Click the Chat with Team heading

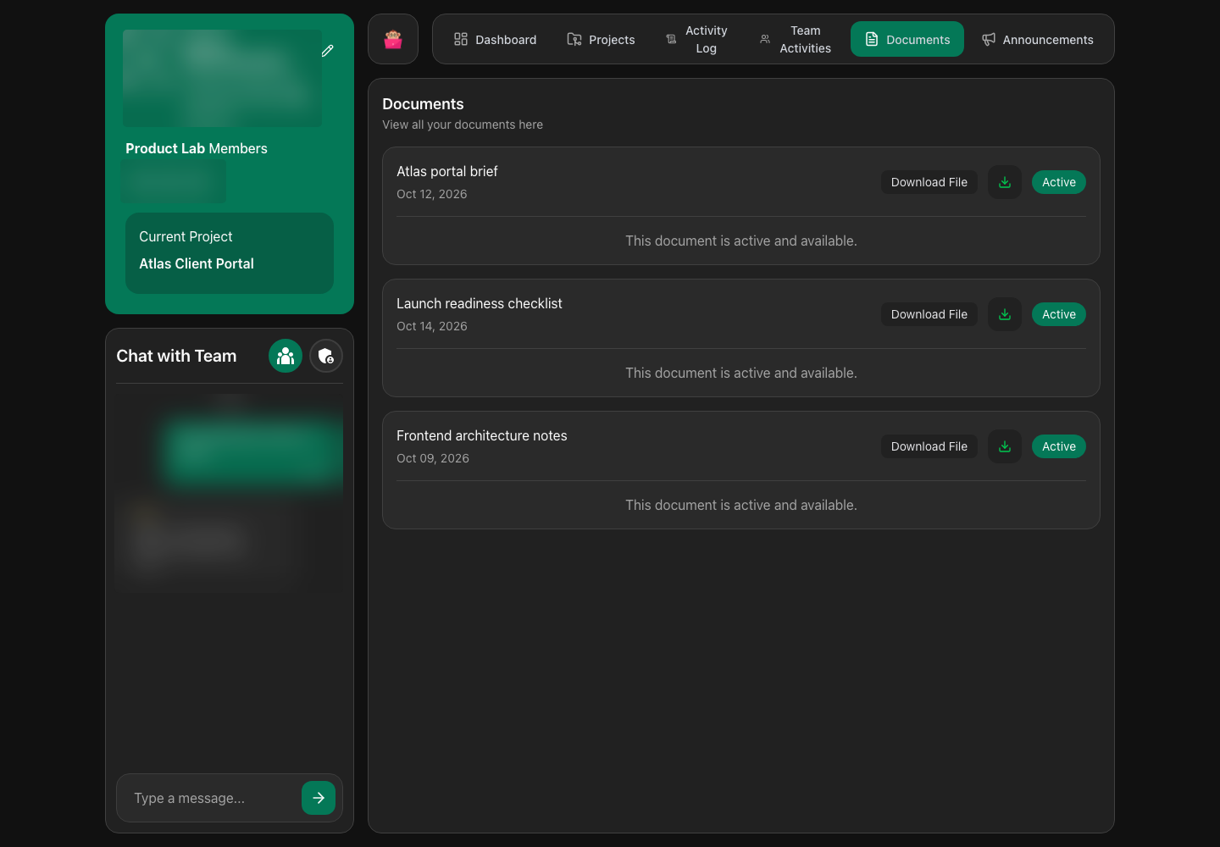[176, 356]
